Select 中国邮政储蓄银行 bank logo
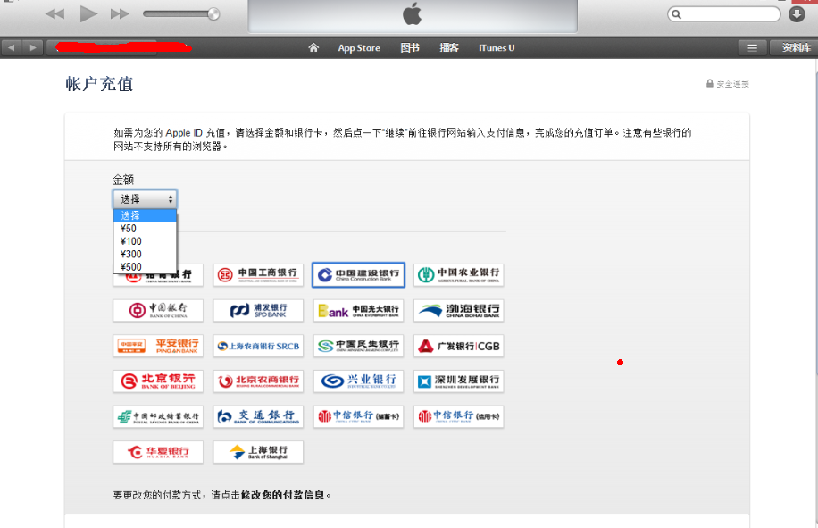 coord(158,417)
